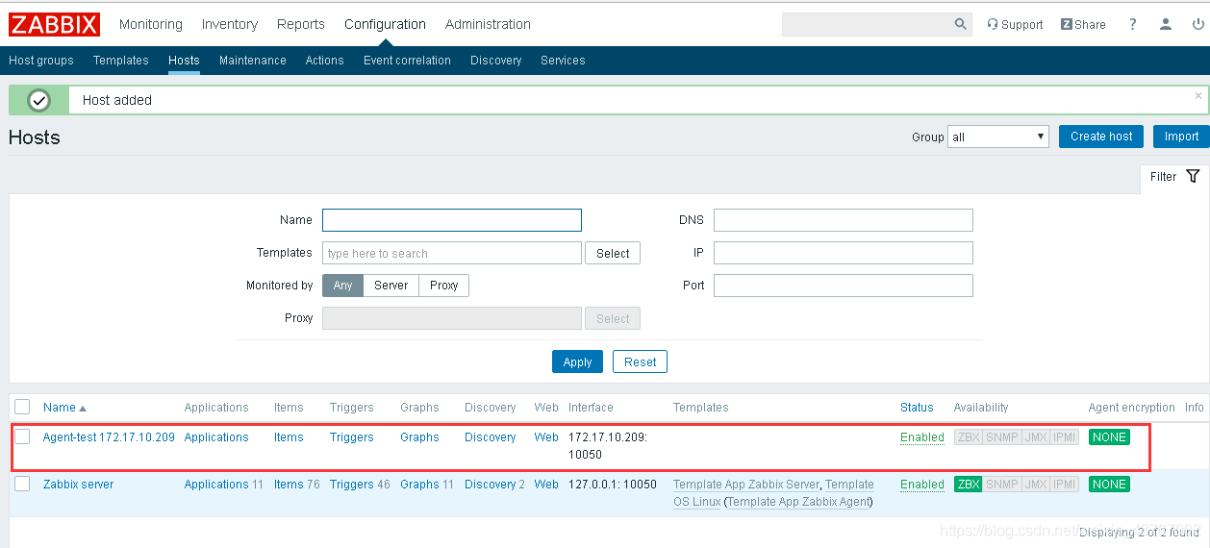Sort hosts by Status column

click(x=917, y=408)
